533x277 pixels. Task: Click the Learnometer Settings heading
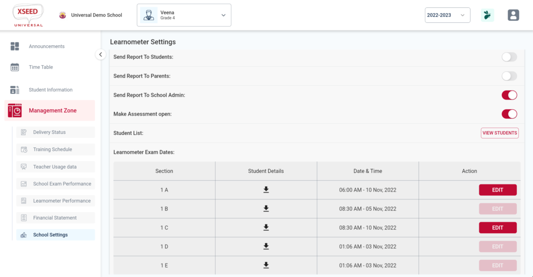pos(143,42)
